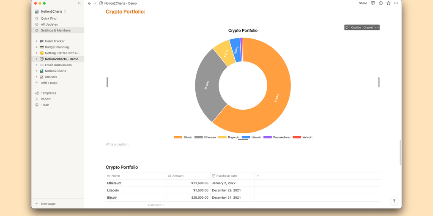Click the chart comment bubble icon

click(x=347, y=27)
